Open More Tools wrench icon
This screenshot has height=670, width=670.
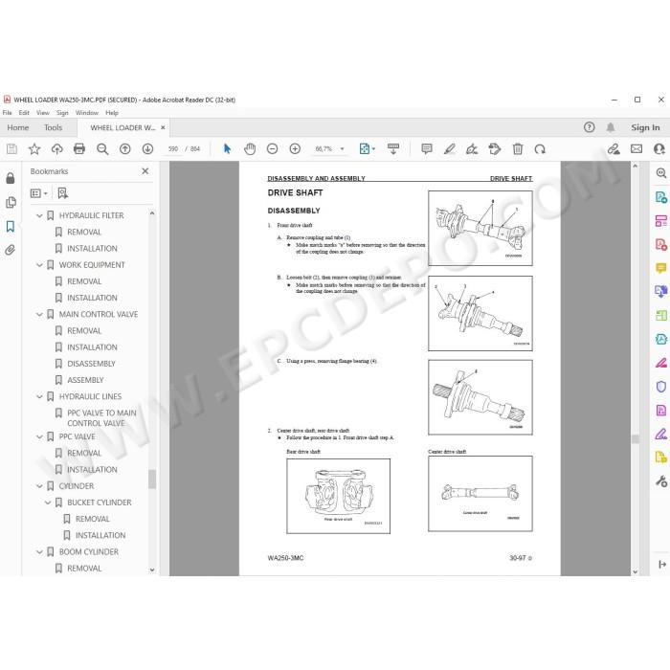click(661, 481)
